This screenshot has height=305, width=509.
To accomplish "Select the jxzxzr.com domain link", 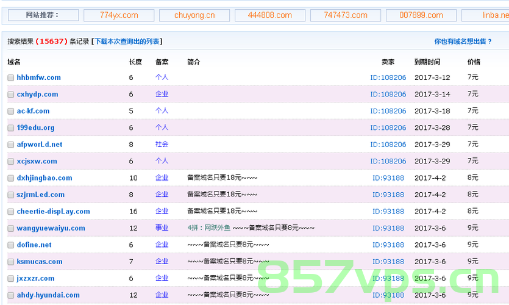I will pos(35,278).
